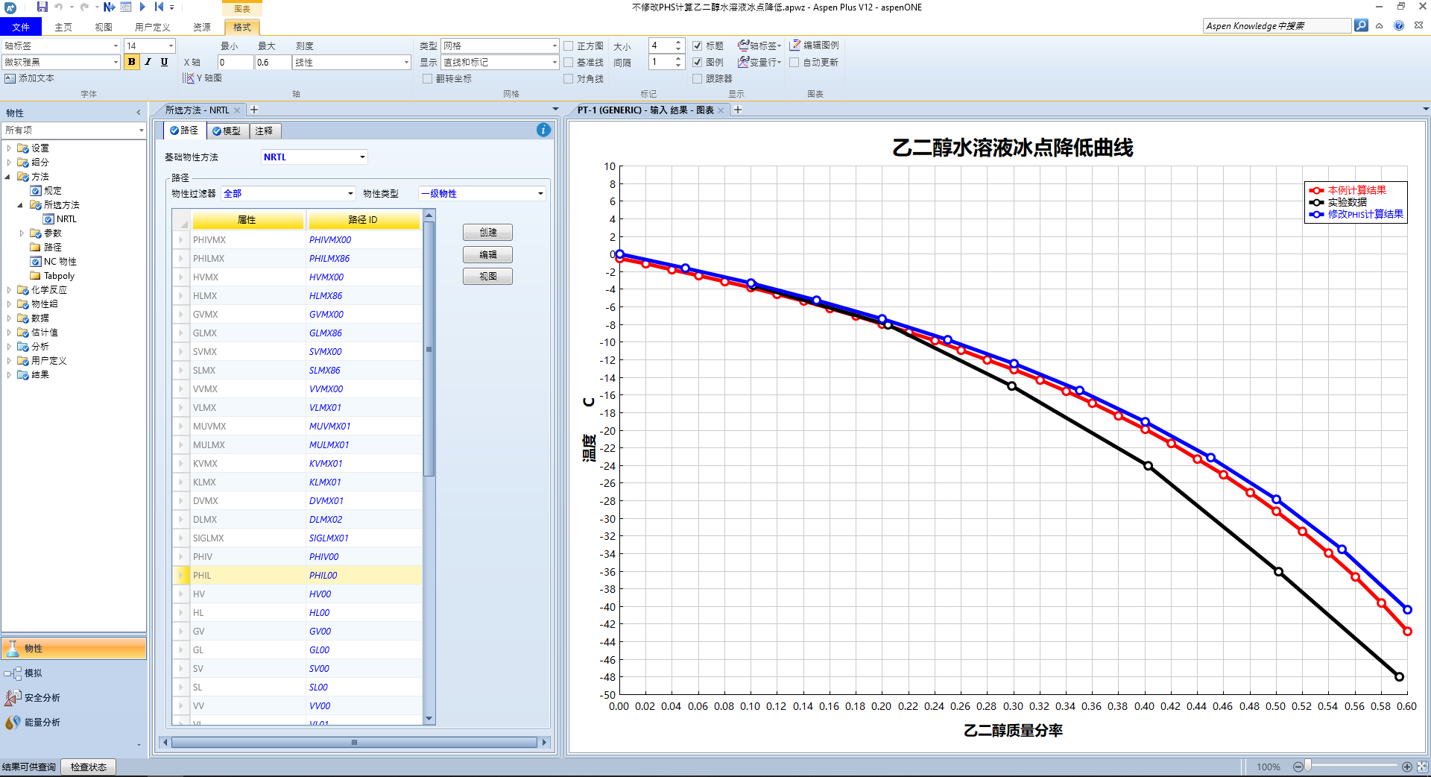
Task: Click the zoom-in plus icon in status bar
Action: coord(1406,767)
